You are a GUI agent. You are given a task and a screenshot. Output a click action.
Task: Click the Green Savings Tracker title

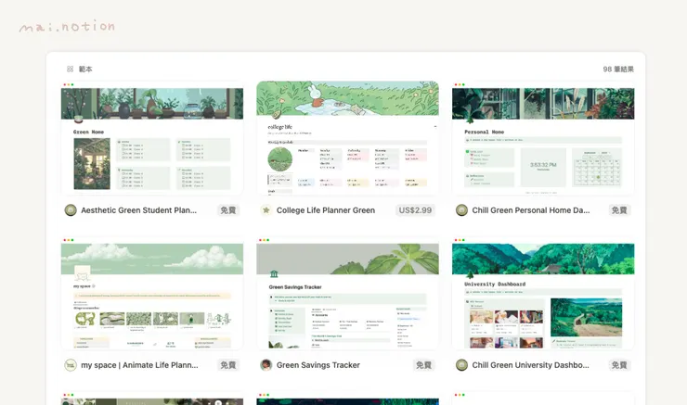(318, 365)
